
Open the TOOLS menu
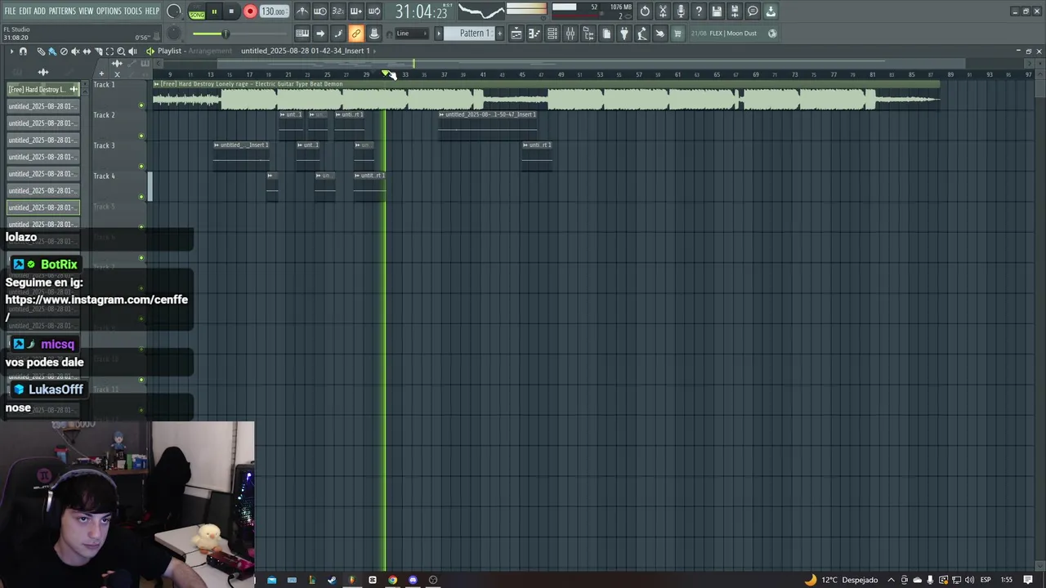click(x=132, y=11)
